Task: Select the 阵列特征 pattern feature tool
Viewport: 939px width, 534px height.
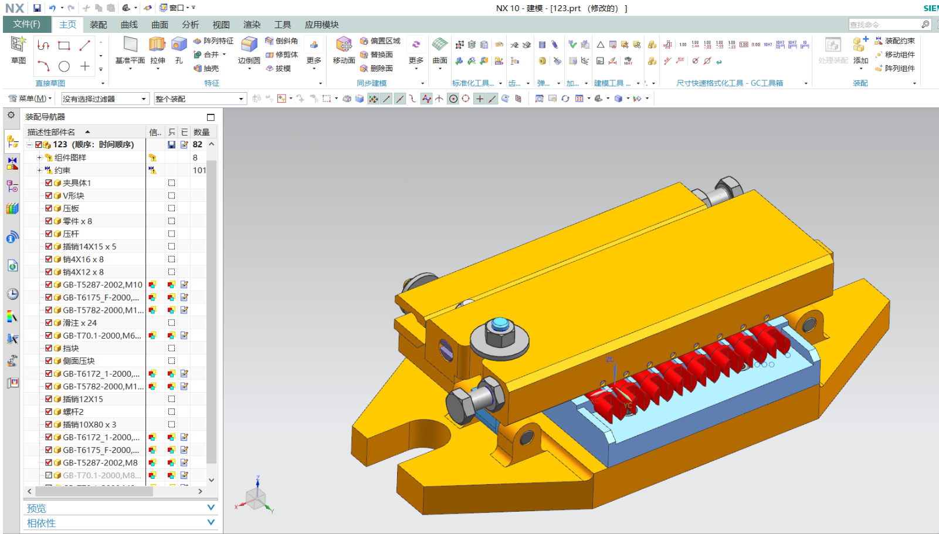Action: tap(213, 41)
